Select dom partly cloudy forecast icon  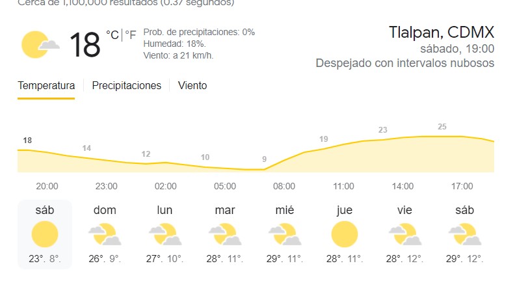click(105, 234)
